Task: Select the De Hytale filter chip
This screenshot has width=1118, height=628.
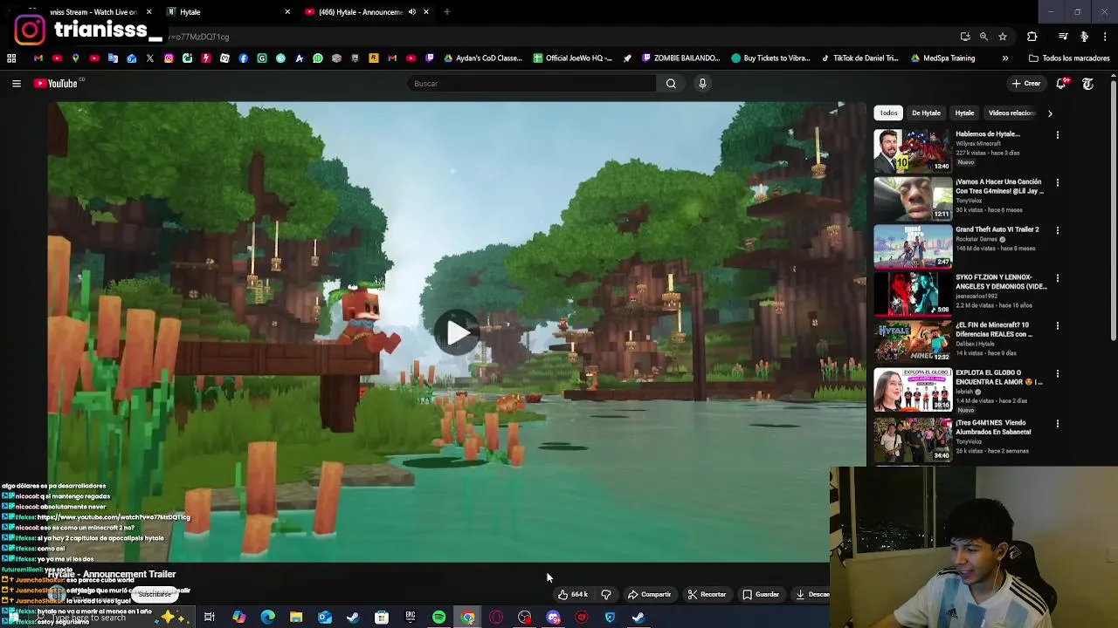Action: [x=926, y=113]
